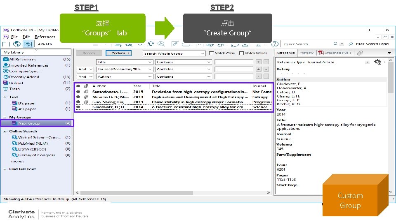Click the gear icon in Reference panel

click(x=378, y=62)
